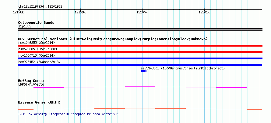This screenshot has height=123, width=271.
Task: Click the orange OMIM disease gene line
Action: pyautogui.click(x=140, y=109)
